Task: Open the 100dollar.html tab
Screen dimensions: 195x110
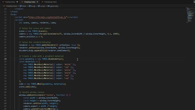Action: [50, 2]
